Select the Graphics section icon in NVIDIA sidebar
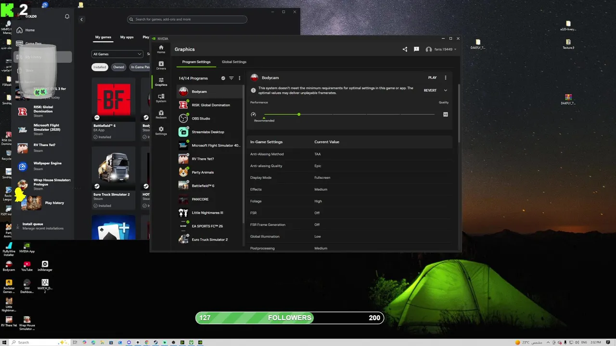 point(161,82)
